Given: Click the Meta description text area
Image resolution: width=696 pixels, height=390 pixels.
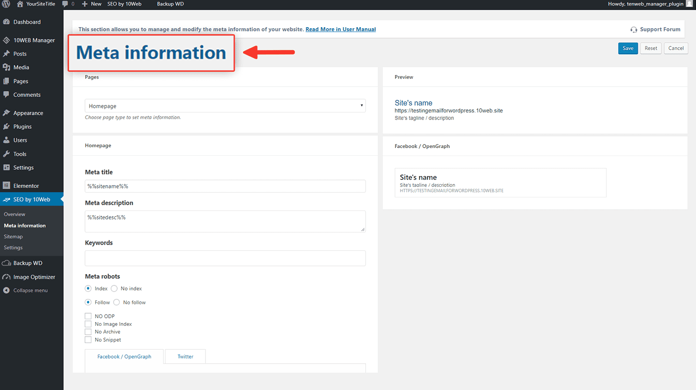Looking at the screenshot, I should point(225,221).
